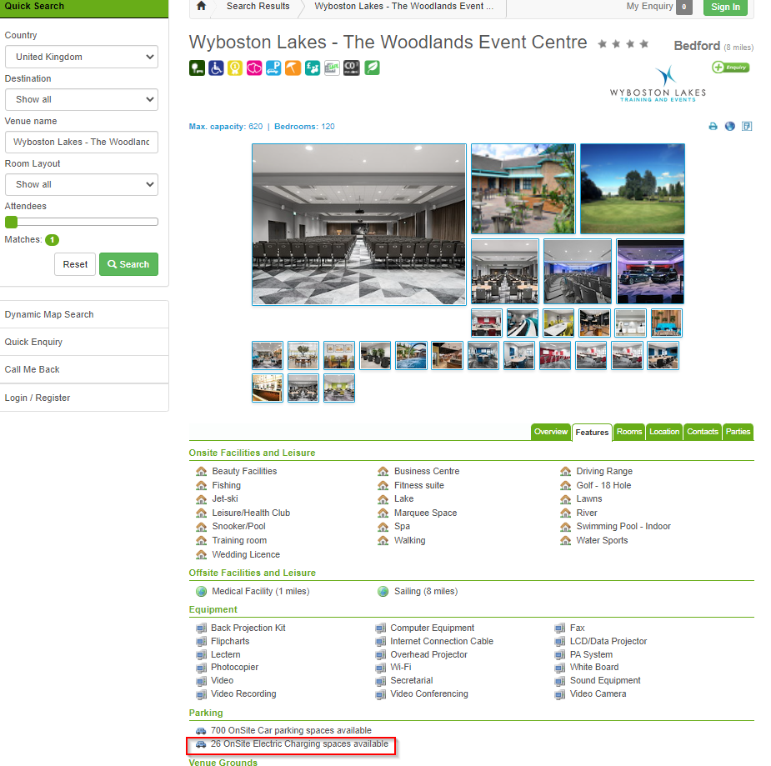Click '26 OnSite Electric Charging spaces available'
This screenshot has height=766, width=771.
click(299, 744)
